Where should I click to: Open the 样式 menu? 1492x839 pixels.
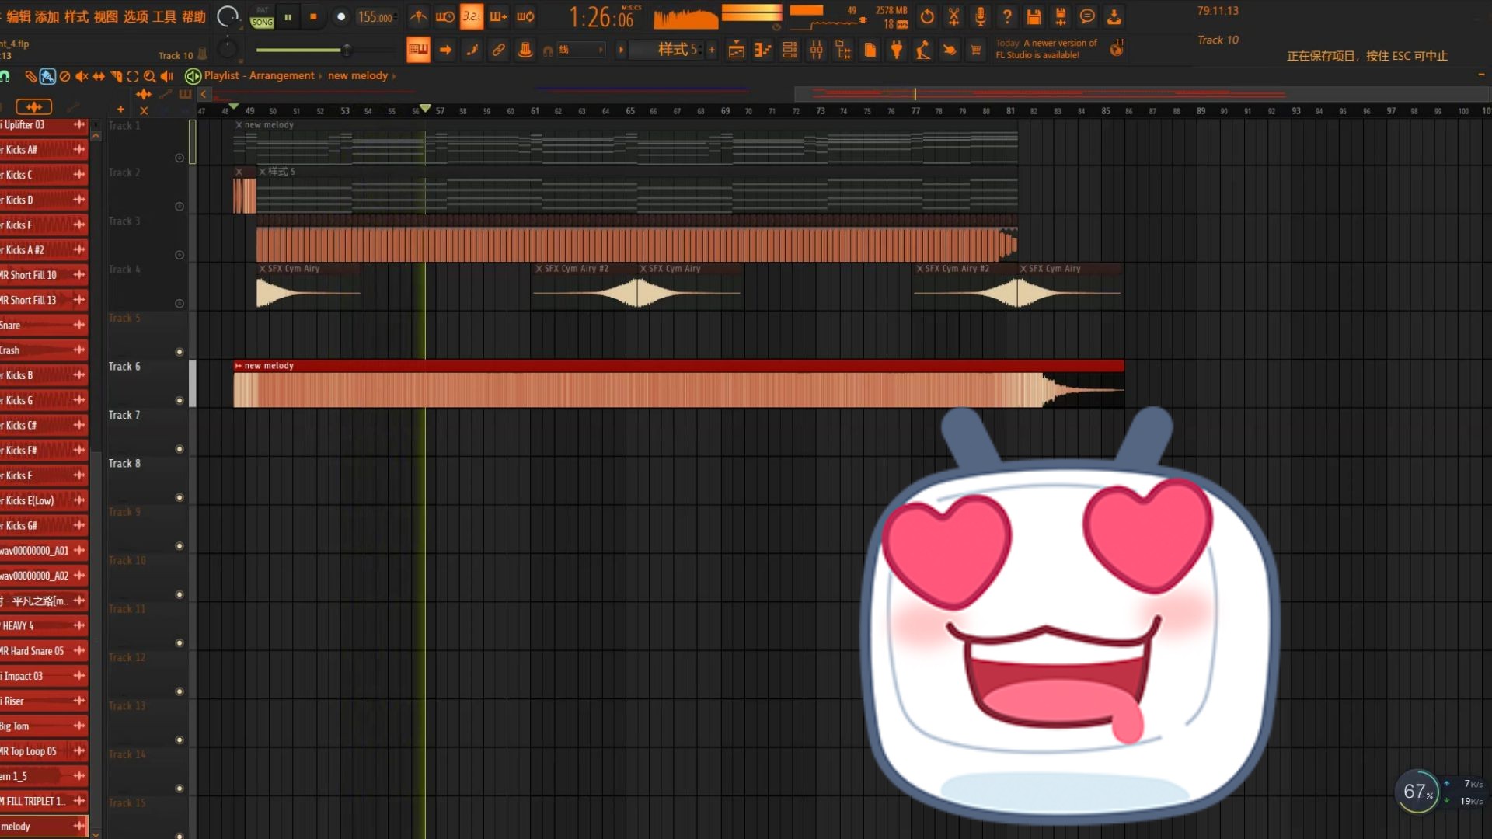76,17
